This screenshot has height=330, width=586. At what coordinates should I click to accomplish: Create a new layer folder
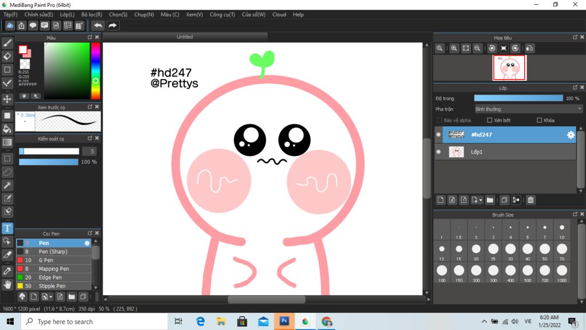coord(490,200)
